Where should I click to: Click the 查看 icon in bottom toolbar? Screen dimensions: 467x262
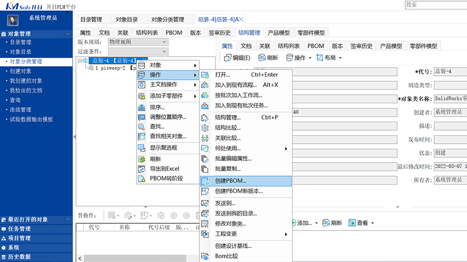coord(352,223)
